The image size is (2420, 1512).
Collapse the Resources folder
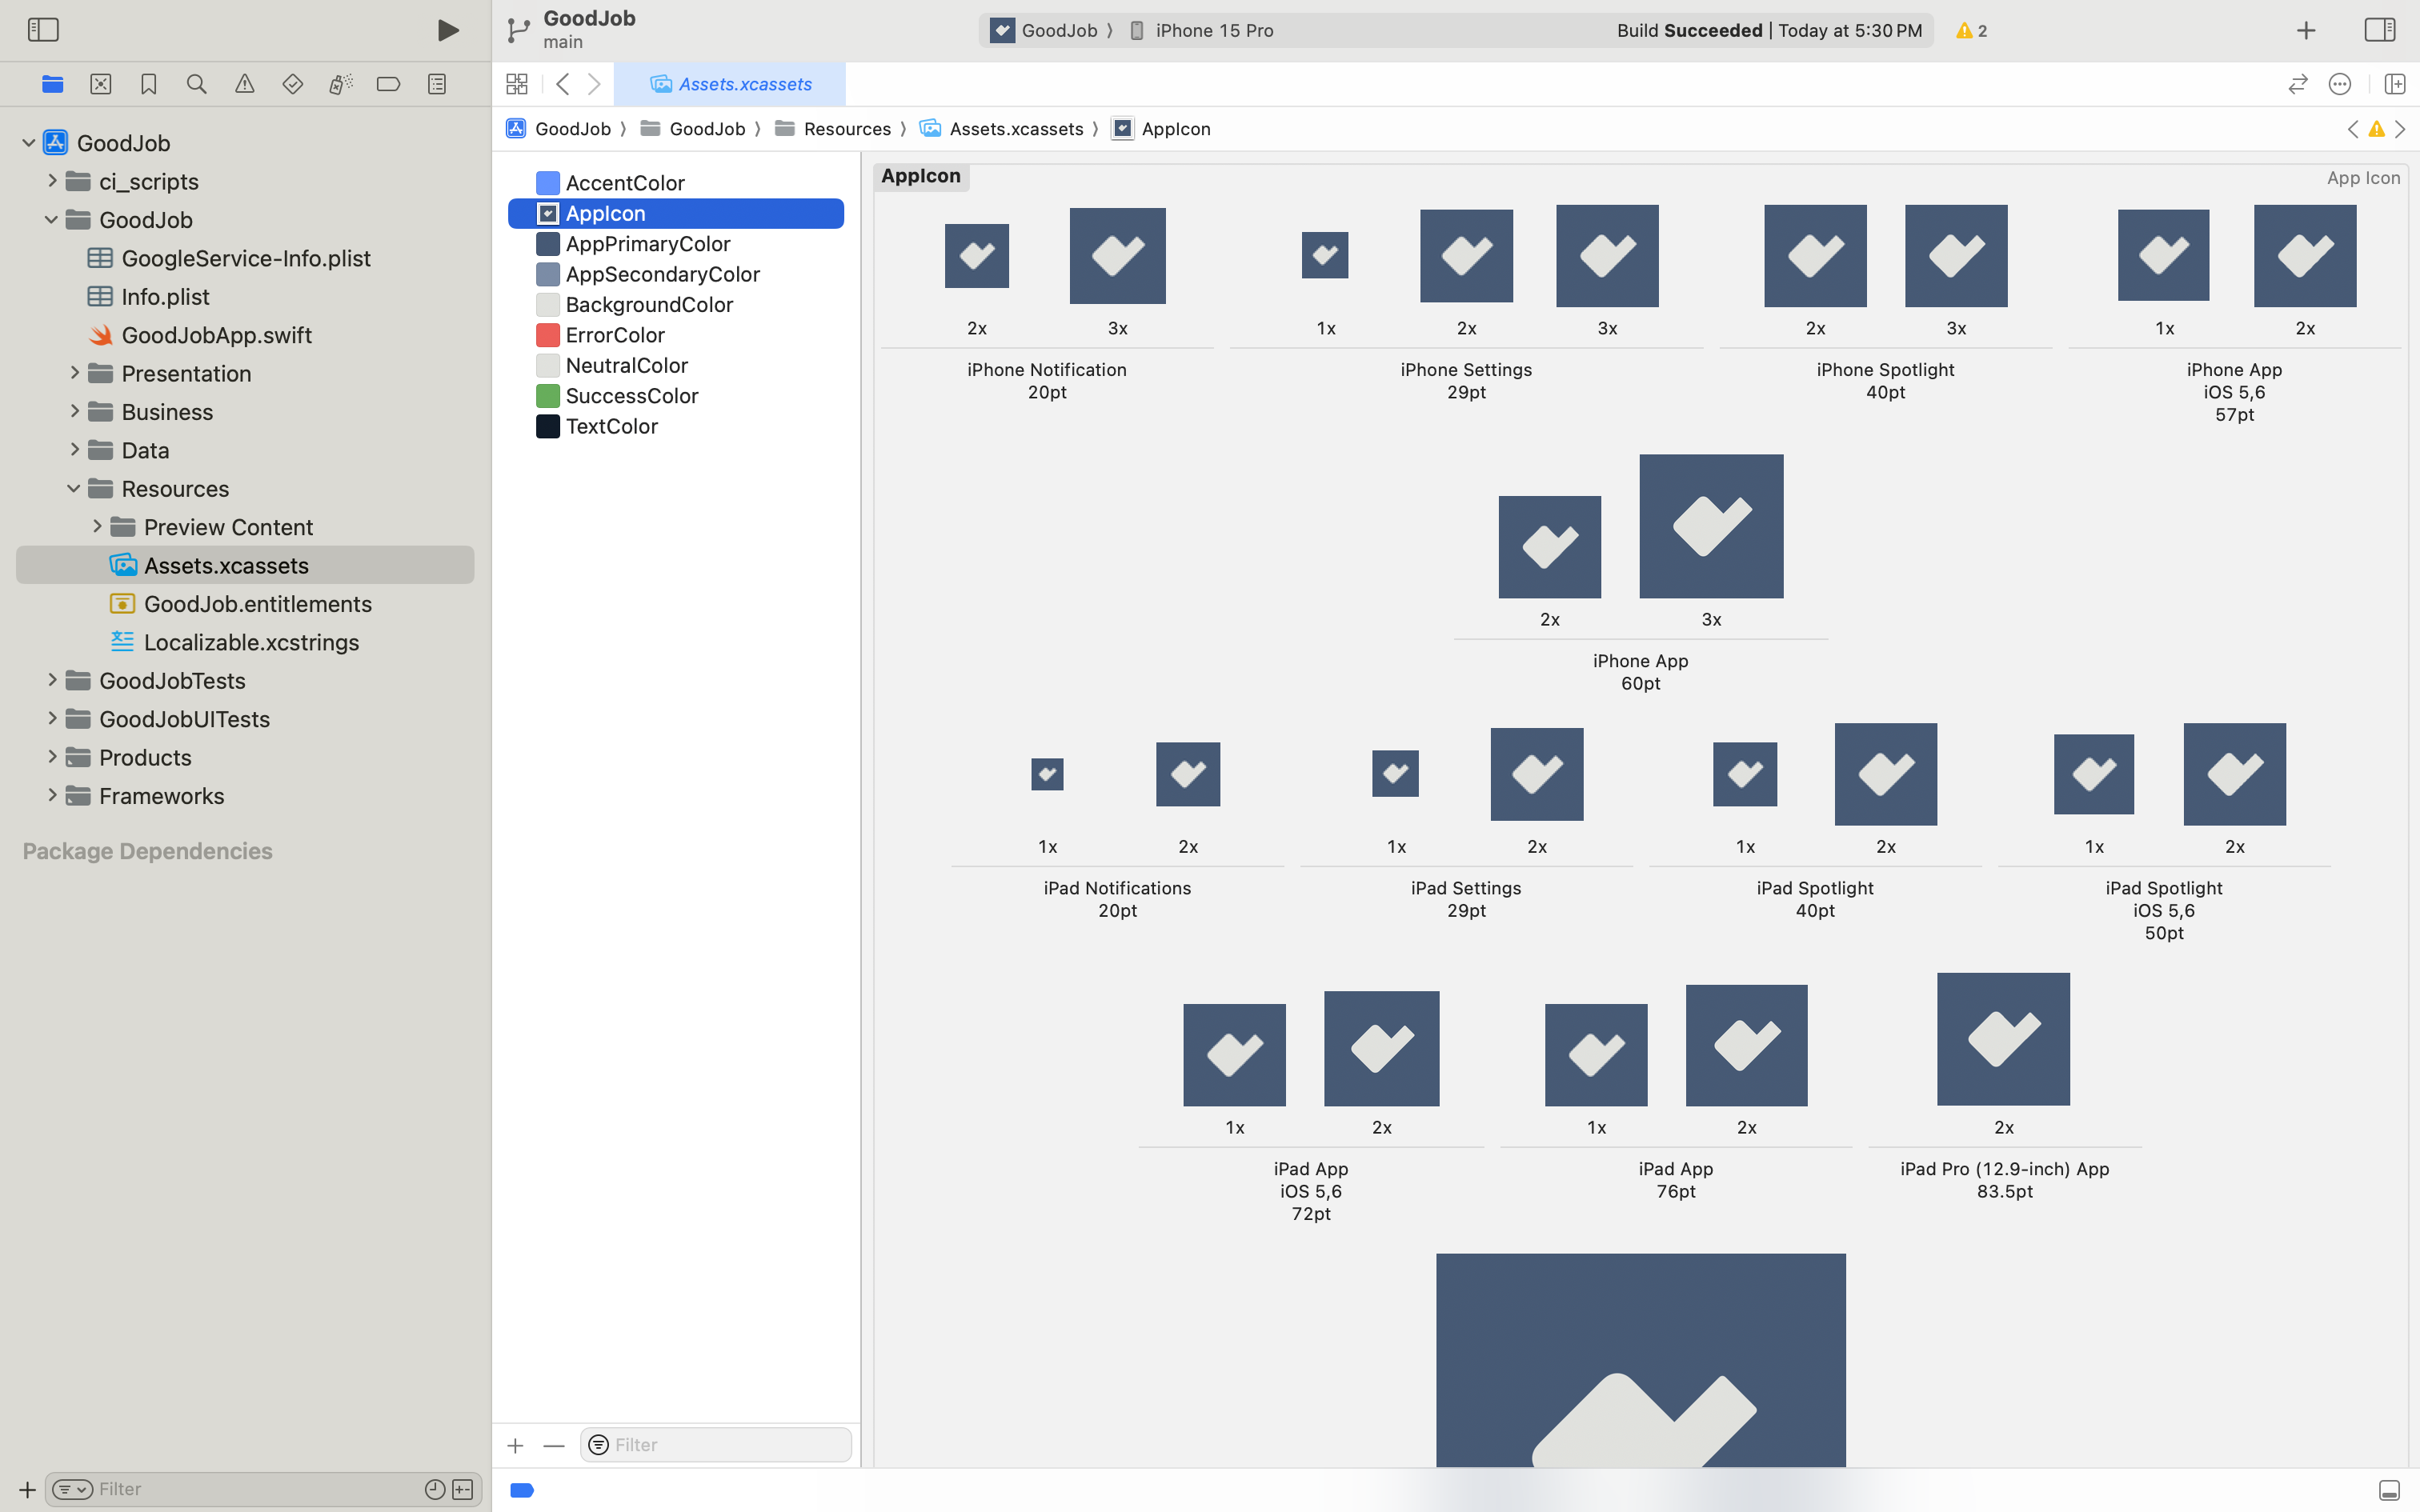(x=75, y=488)
